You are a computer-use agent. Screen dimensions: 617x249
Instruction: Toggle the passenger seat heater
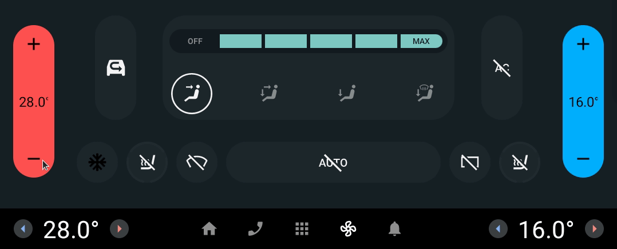[520, 162]
